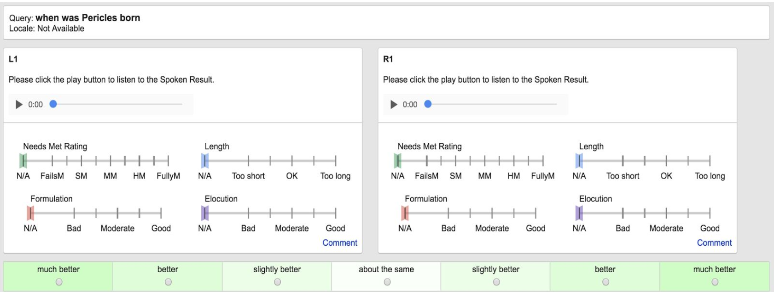Set R1 Formulation slider to Bad

tap(448, 213)
